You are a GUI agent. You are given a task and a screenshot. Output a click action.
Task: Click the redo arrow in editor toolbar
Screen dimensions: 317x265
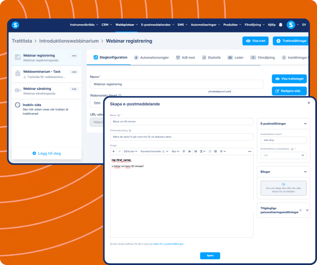119,151
